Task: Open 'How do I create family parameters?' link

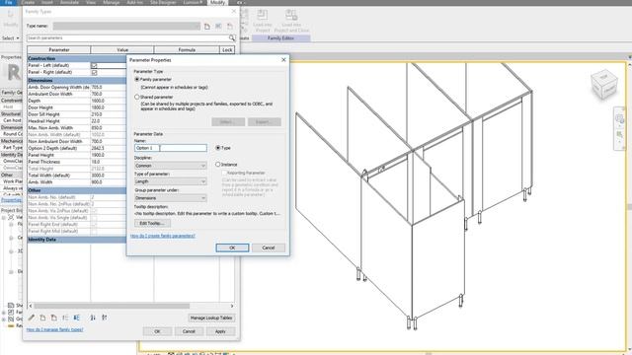Action: click(163, 236)
